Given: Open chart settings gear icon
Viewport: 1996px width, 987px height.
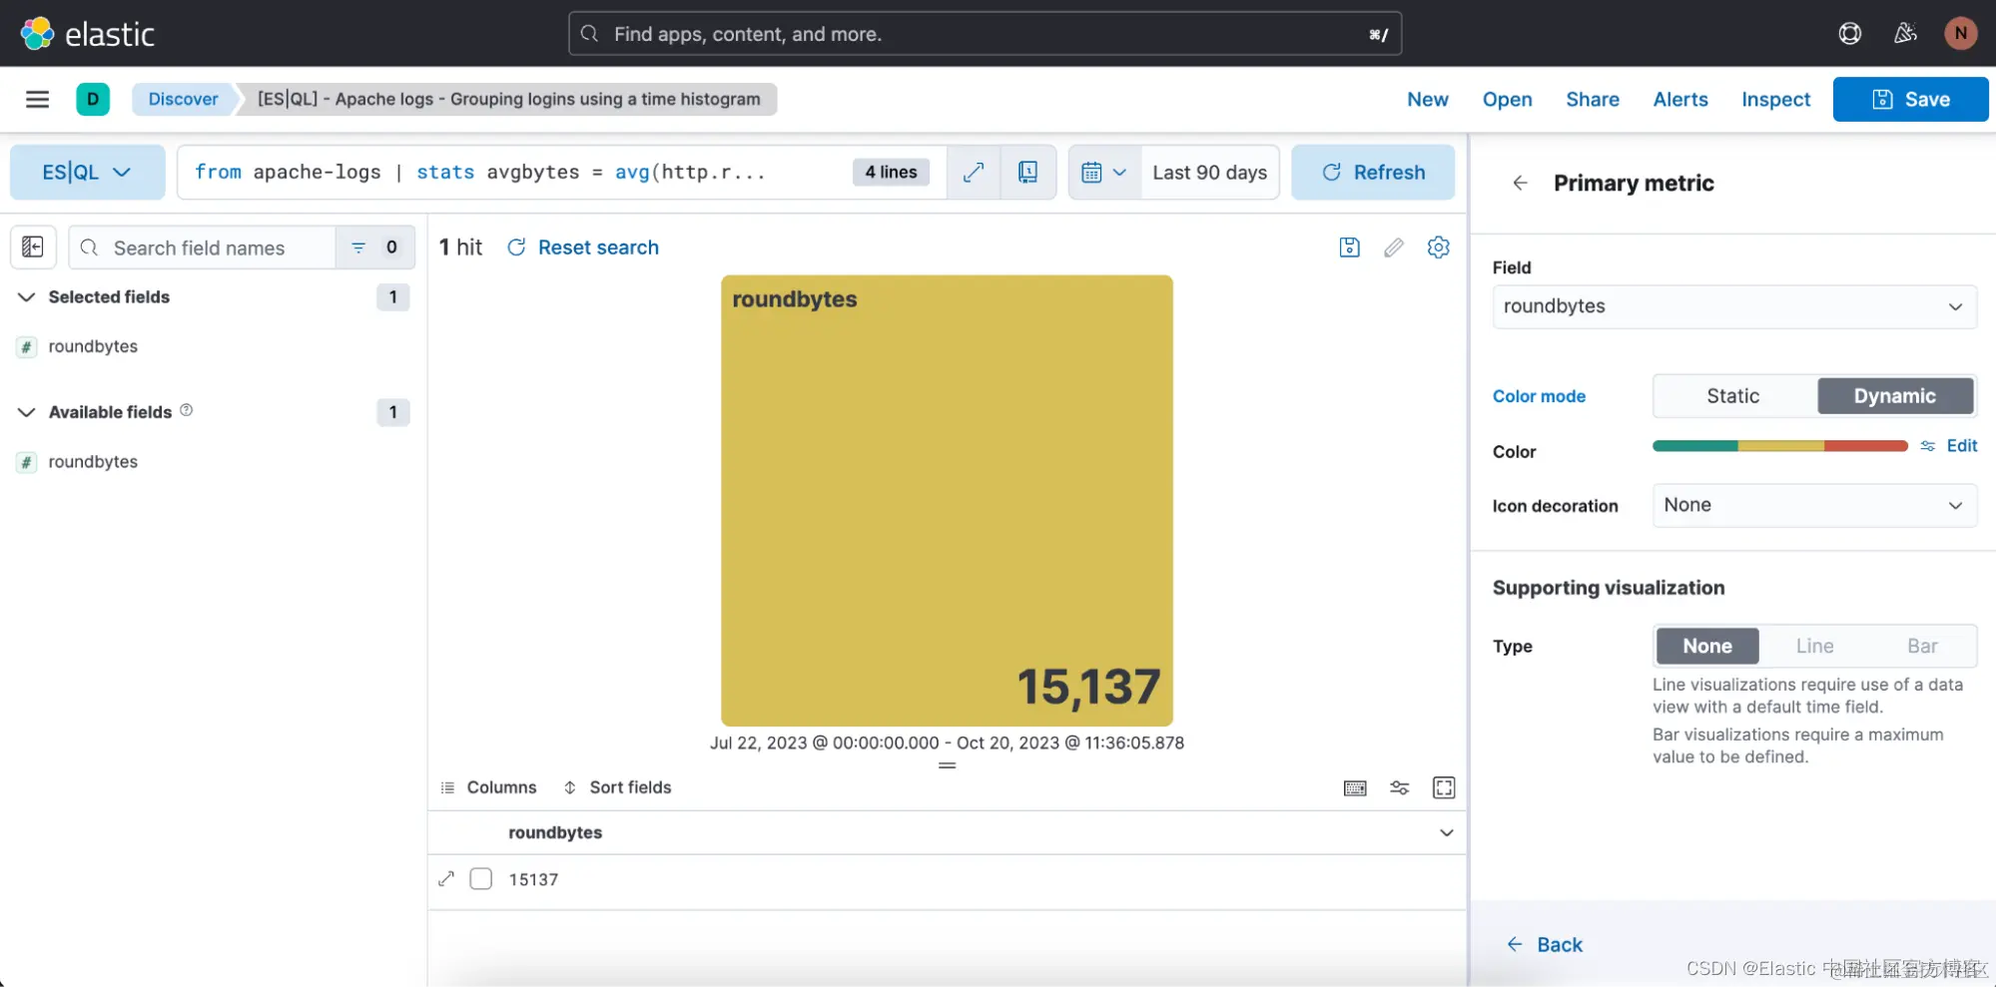Looking at the screenshot, I should 1438,247.
